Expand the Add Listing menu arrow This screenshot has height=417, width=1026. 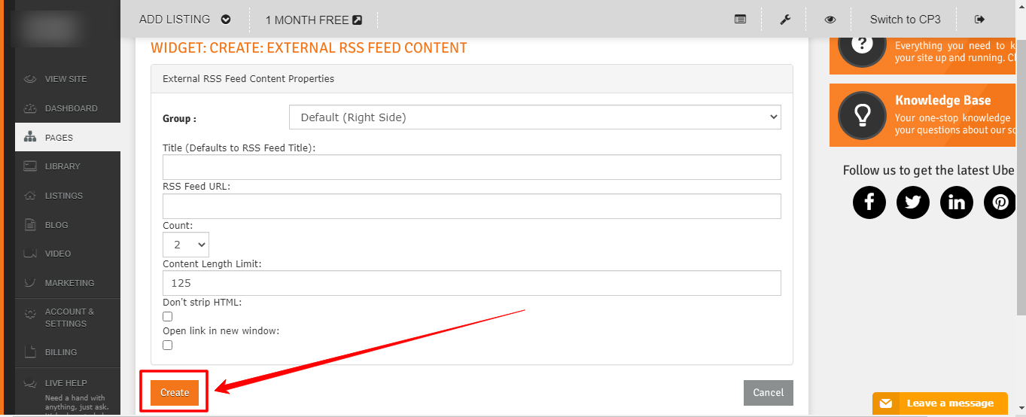pyautogui.click(x=226, y=20)
